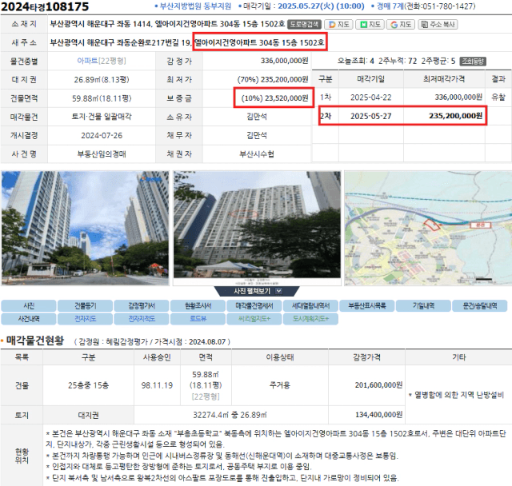Select building area 59.88㎡(18.11평) in 건물면적 row
This screenshot has height=486, width=512.
tap(102, 98)
